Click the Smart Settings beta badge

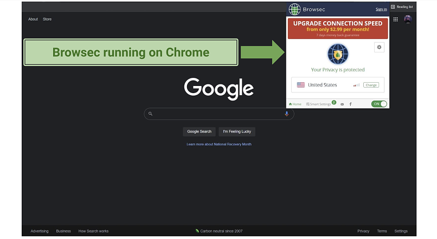(x=334, y=102)
